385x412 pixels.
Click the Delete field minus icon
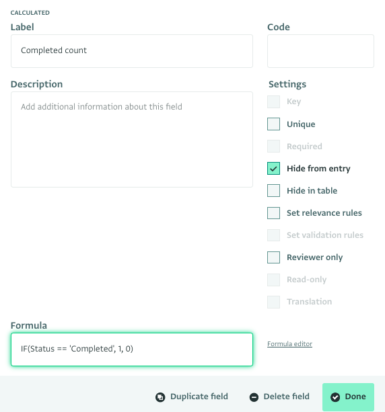coord(254,397)
